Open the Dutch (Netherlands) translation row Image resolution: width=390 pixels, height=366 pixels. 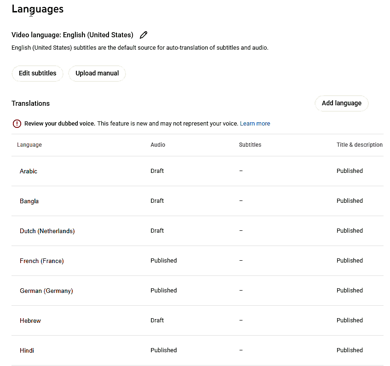tap(47, 231)
